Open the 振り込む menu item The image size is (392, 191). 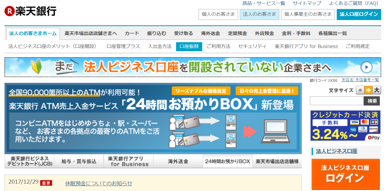pyautogui.click(x=157, y=34)
